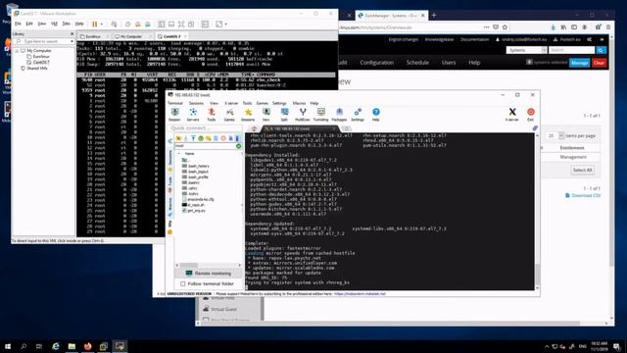This screenshot has height=353, width=627.
Task: Click Select All button on web page
Action: point(582,170)
